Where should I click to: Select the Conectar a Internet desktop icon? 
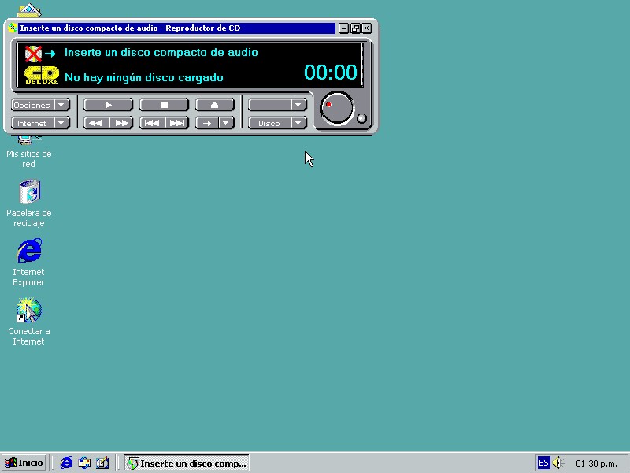29,322
